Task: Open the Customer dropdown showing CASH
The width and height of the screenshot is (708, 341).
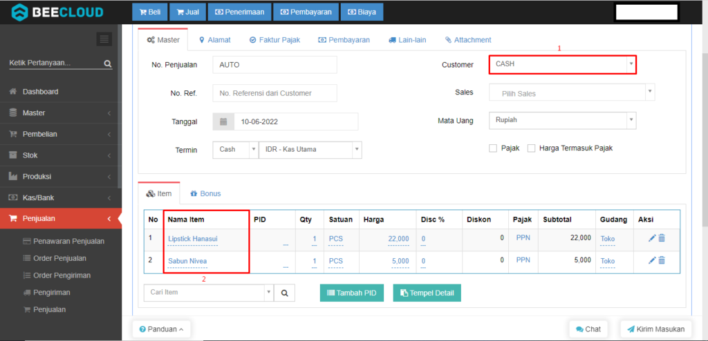Action: click(x=563, y=64)
